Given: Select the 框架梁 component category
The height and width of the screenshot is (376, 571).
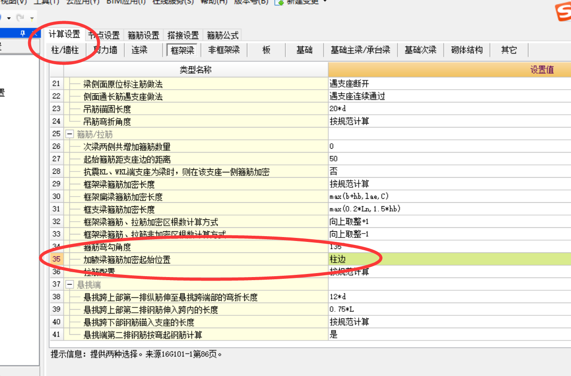Looking at the screenshot, I should 182,50.
